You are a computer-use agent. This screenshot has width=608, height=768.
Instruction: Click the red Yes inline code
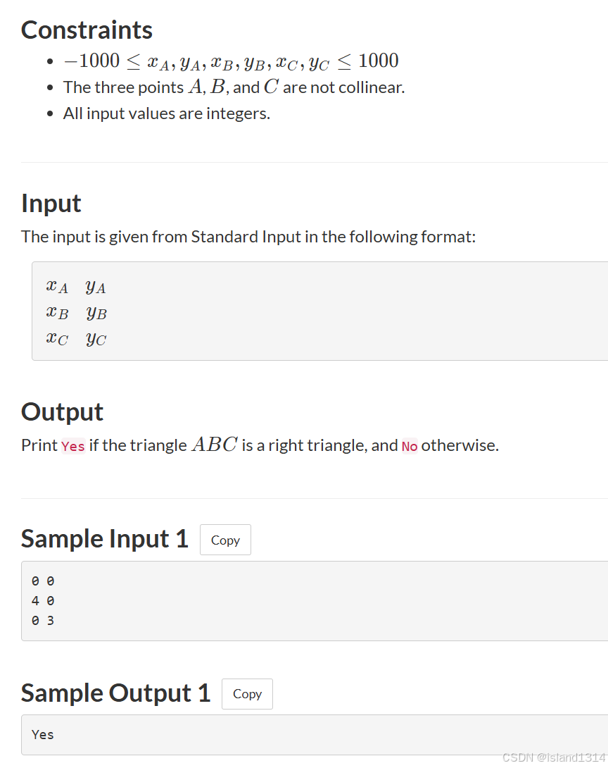73,446
